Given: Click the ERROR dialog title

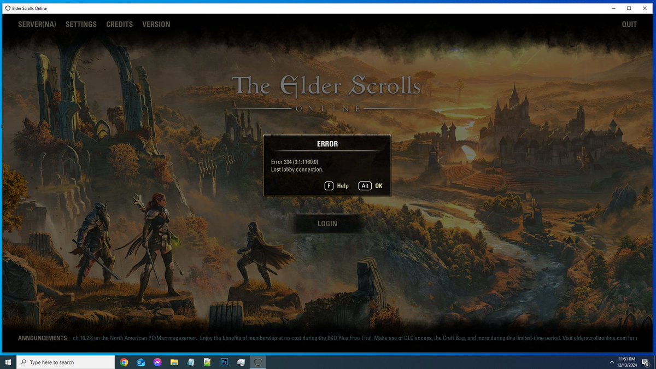Looking at the screenshot, I should (327, 144).
